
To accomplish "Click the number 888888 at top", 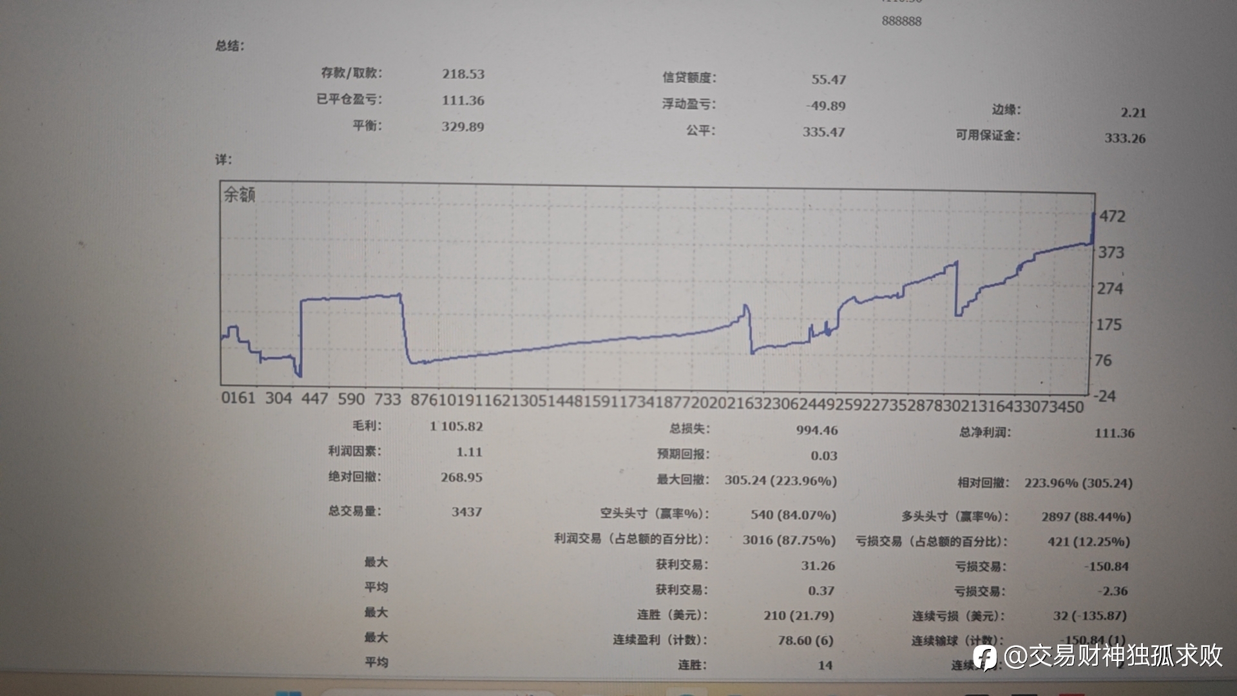I will 901,21.
